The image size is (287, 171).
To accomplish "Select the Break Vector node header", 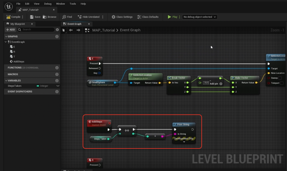I will (179, 78).
